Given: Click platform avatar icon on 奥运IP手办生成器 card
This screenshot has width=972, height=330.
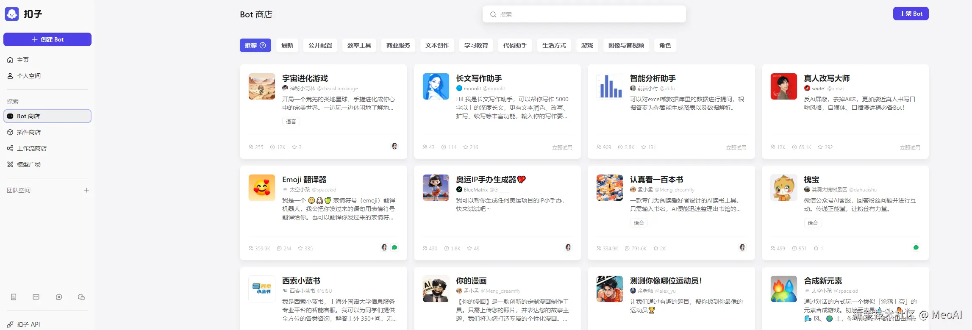Looking at the screenshot, I should coord(568,247).
